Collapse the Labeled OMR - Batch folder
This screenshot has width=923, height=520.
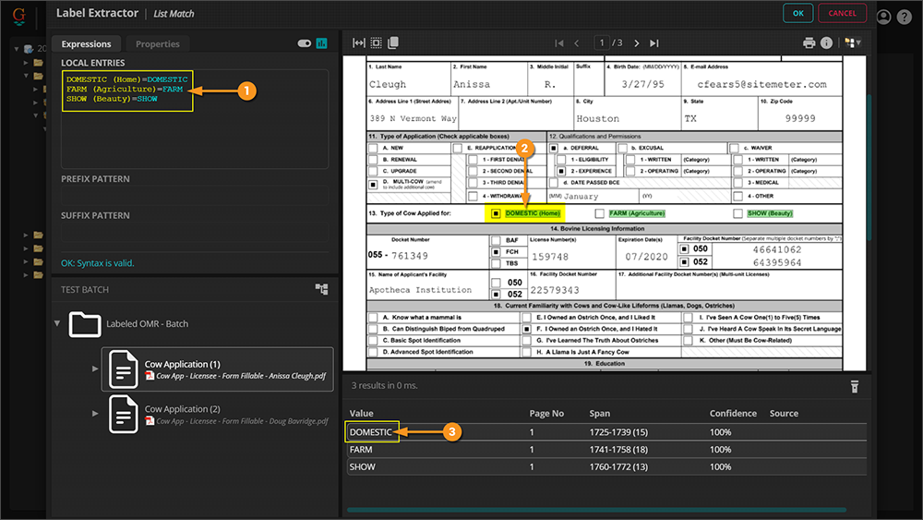(x=59, y=323)
